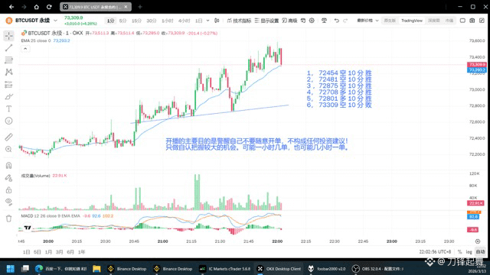Screen dimensions: 490x275
Task: Toggle log scale on price axis
Action: coord(469,252)
